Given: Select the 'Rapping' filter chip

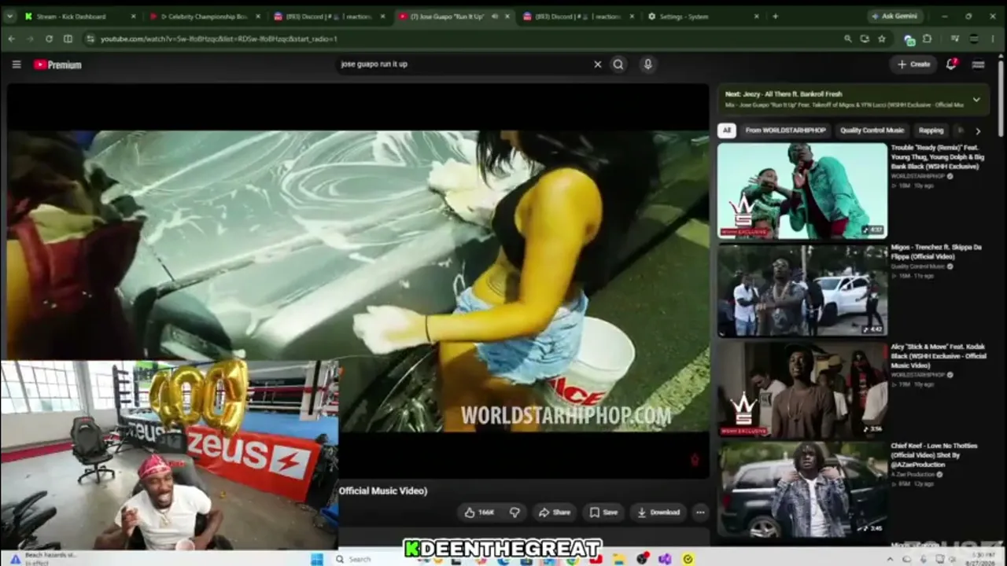Looking at the screenshot, I should 931,130.
